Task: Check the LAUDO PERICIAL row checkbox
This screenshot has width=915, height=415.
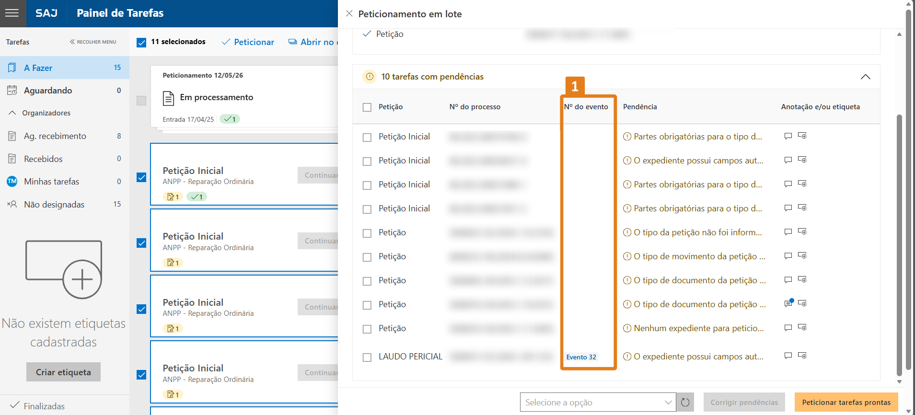Action: [x=367, y=357]
